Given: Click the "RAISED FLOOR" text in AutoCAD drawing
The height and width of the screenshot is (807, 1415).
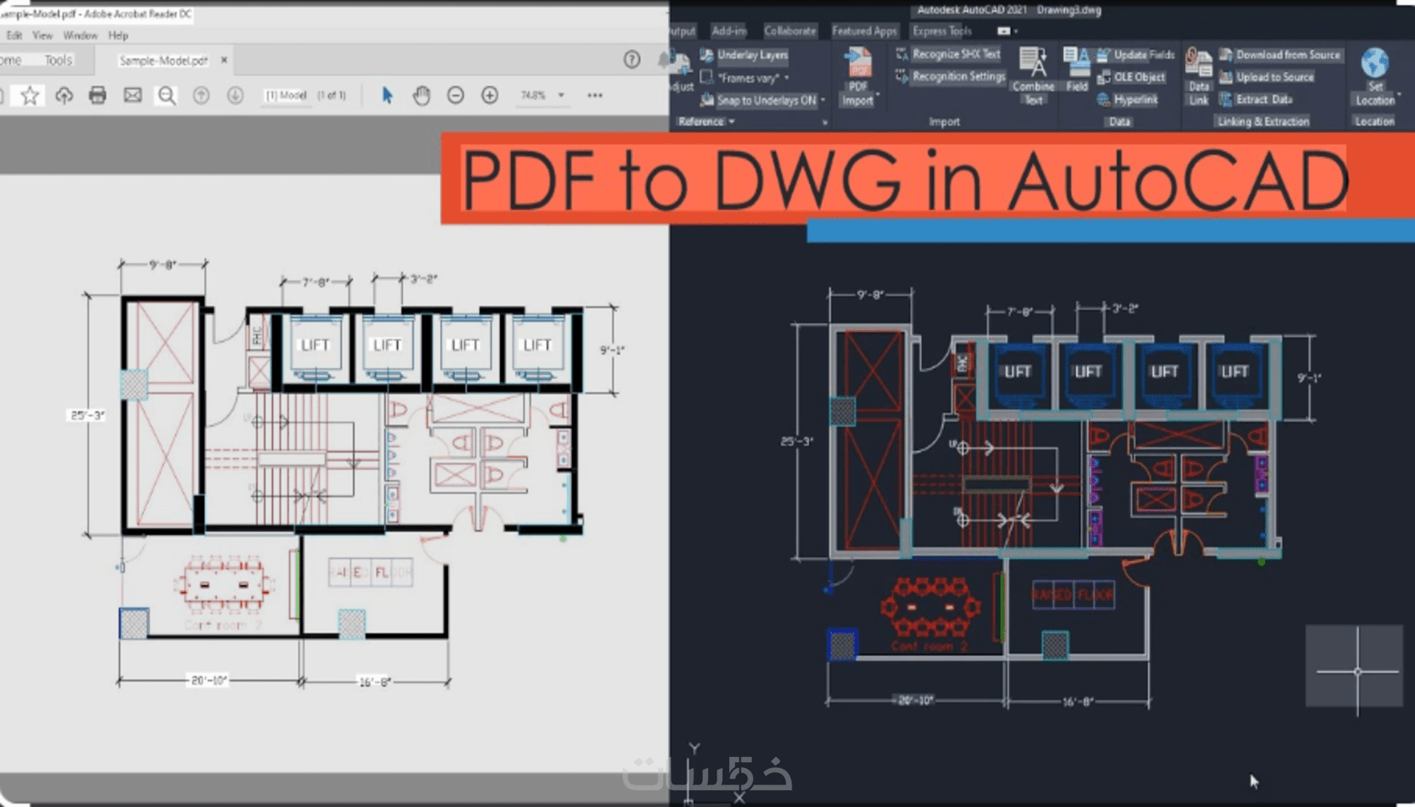Looking at the screenshot, I should coord(1072,596).
